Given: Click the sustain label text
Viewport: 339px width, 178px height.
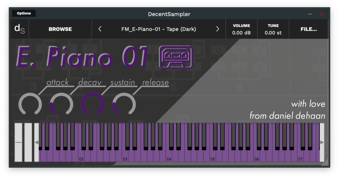Looking at the screenshot, I should coord(122,82).
